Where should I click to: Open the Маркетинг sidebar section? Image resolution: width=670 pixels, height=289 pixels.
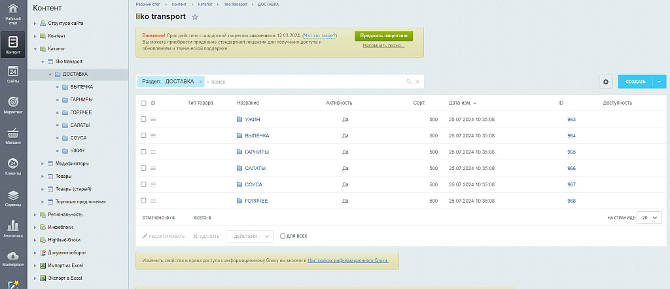(x=13, y=105)
